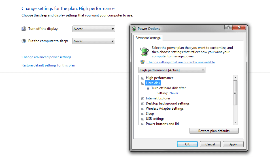
Task: Click Change settings that are currently unavailable
Action: tap(180, 62)
